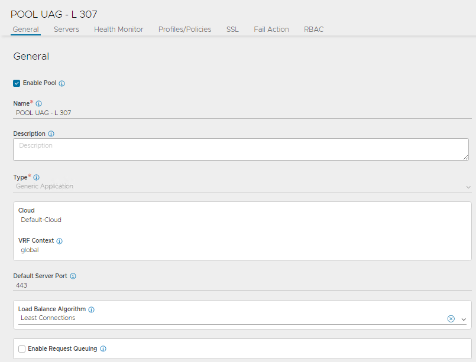This screenshot has height=362, width=476.
Task: Click the General section heading
Action: [x=31, y=56]
